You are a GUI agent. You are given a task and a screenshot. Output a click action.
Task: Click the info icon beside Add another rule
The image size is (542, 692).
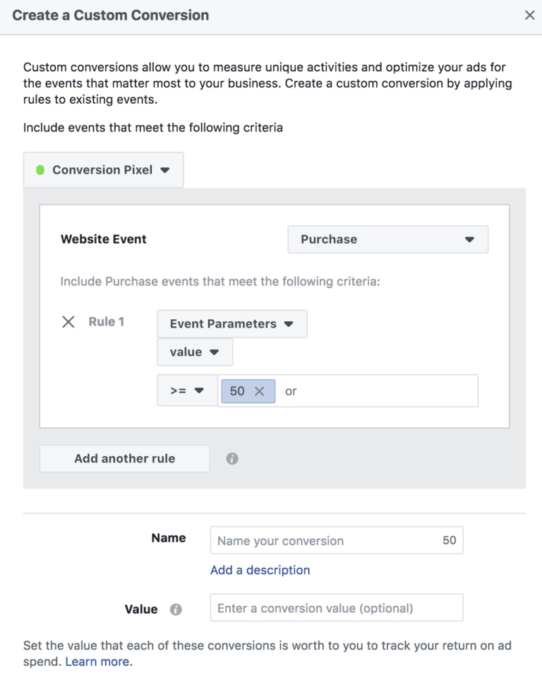232,458
